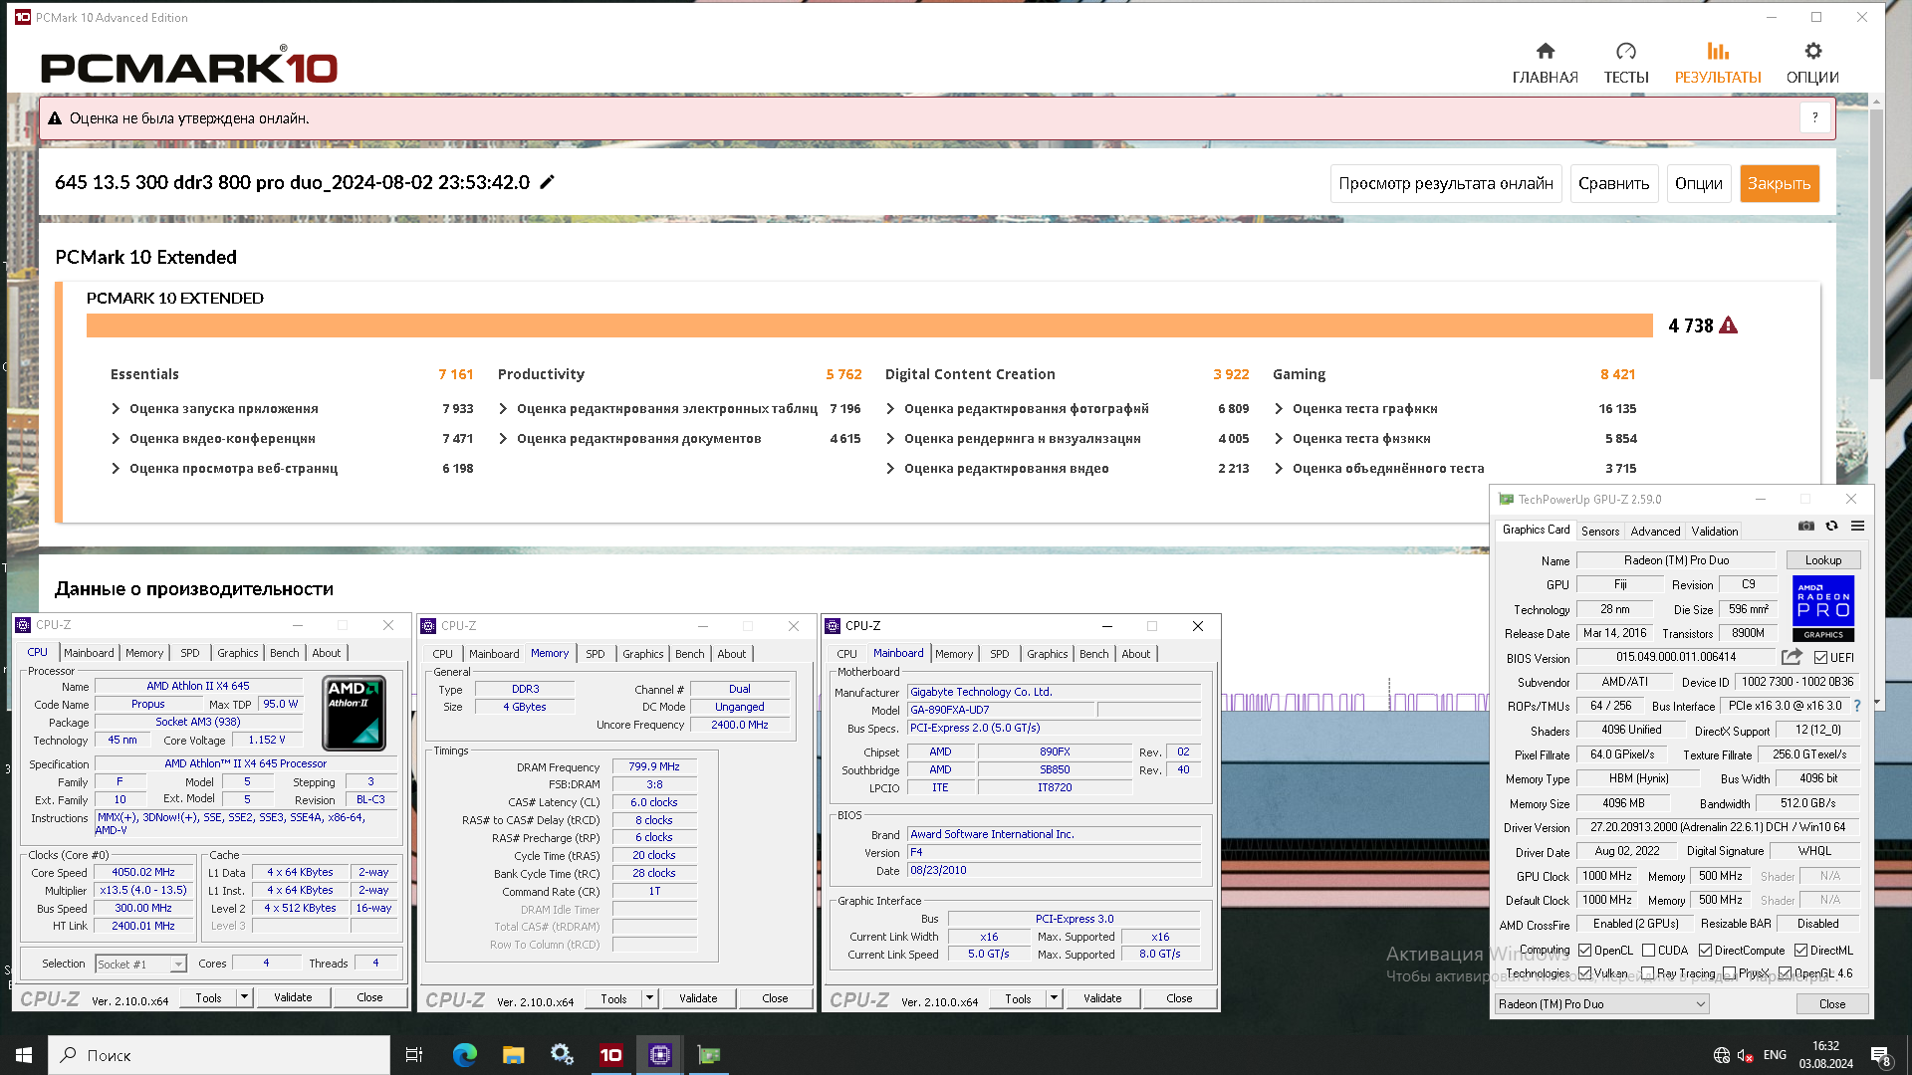1912x1075 pixels.
Task: Expand Оценка видео-конференции row
Action: point(116,438)
